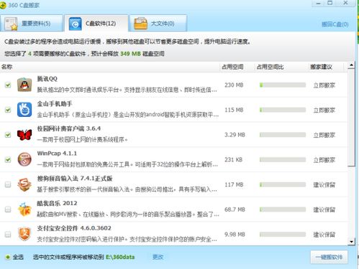
Task: Click the Sogou Pinyin input icon
Action: click(24, 184)
